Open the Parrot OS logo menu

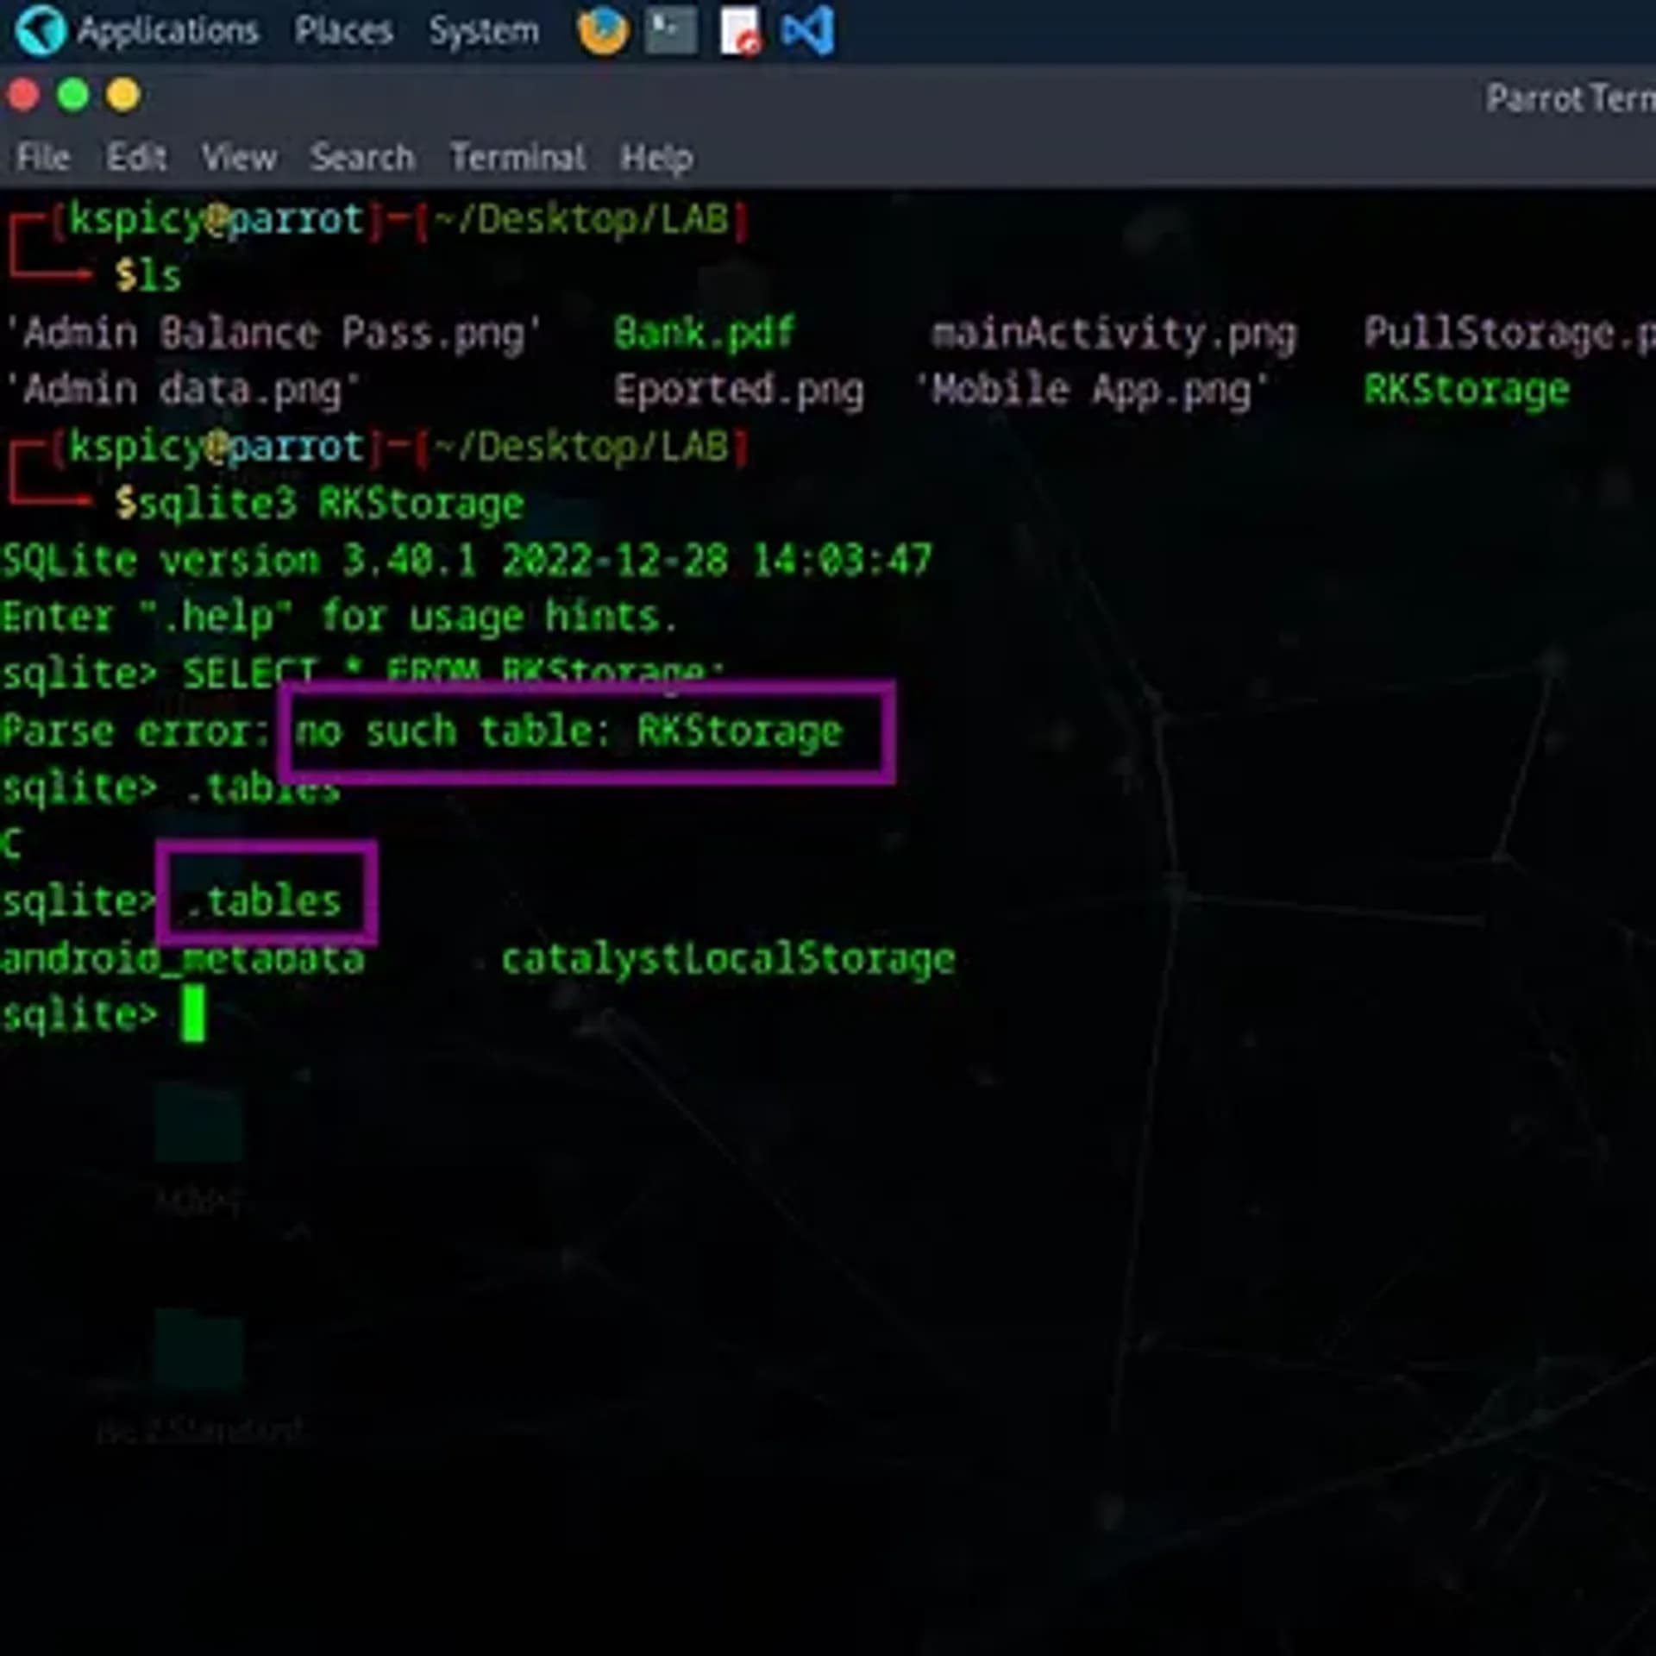pyautogui.click(x=40, y=31)
